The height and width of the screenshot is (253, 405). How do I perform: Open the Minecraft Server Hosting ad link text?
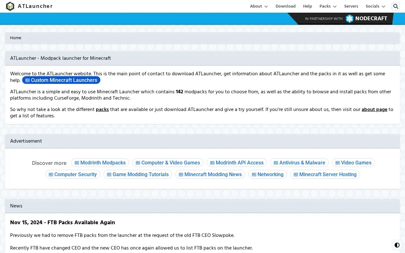[328, 175]
